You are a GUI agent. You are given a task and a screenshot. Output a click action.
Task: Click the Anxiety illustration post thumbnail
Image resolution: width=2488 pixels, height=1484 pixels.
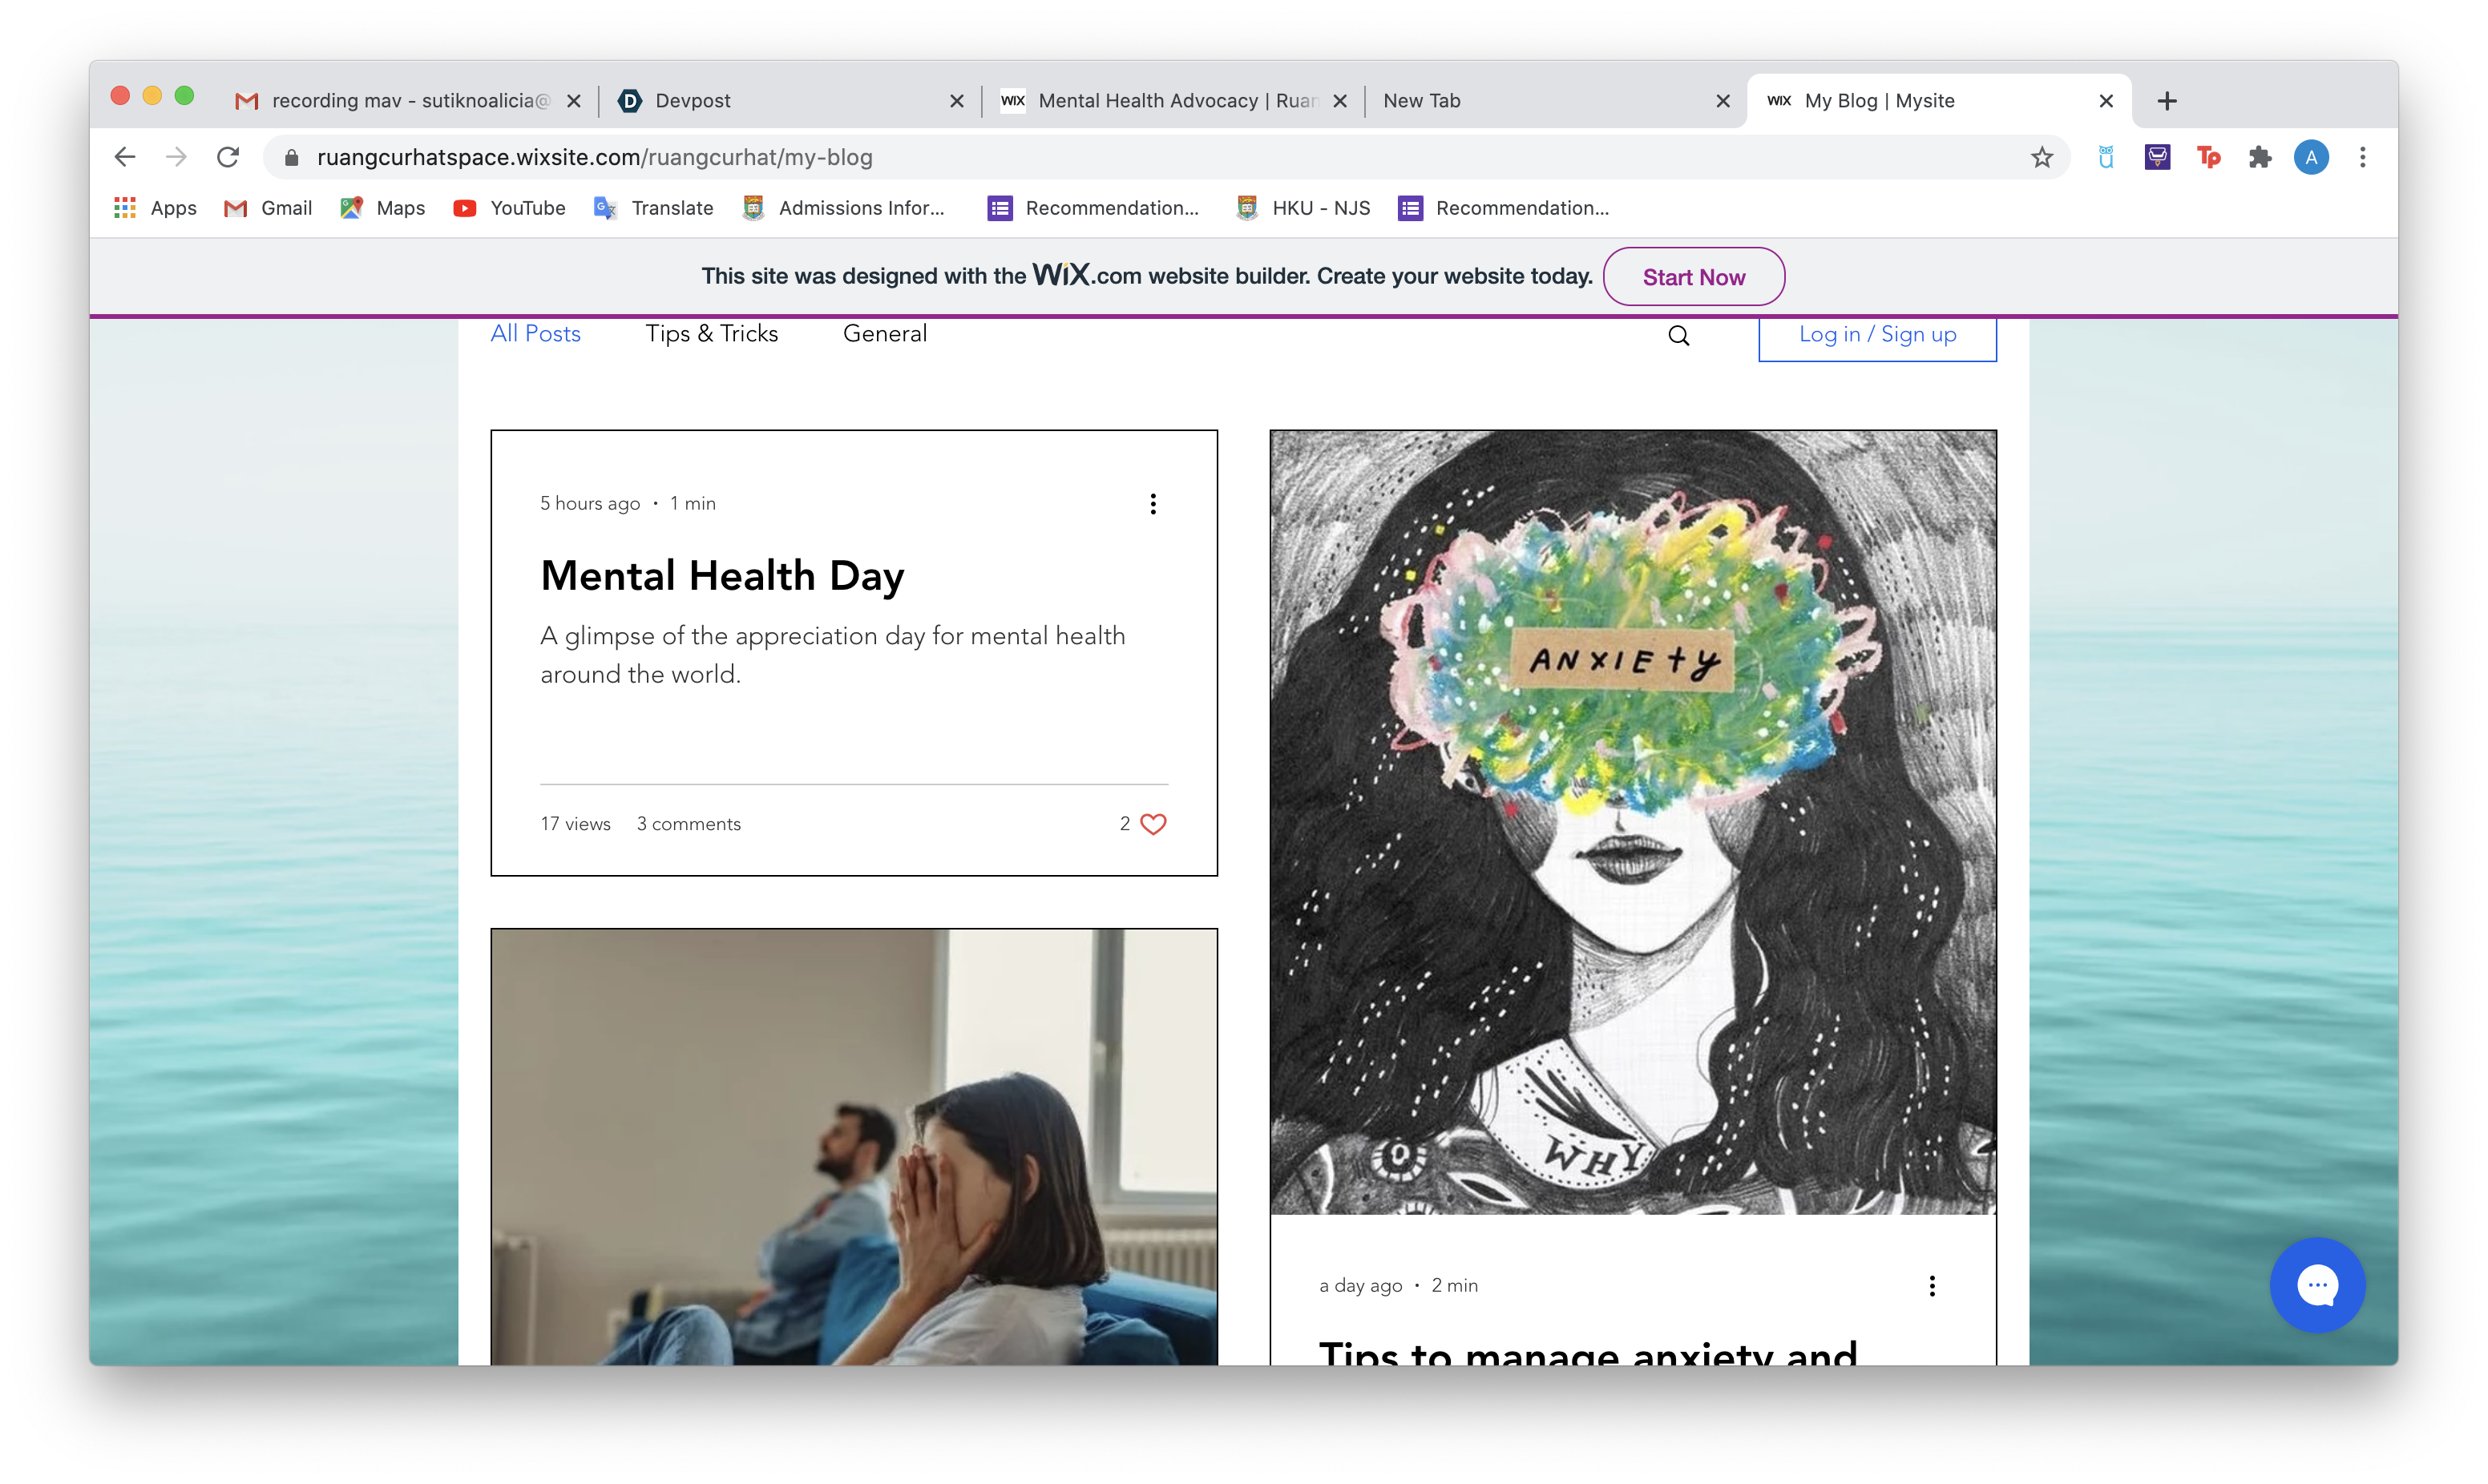1632,822
